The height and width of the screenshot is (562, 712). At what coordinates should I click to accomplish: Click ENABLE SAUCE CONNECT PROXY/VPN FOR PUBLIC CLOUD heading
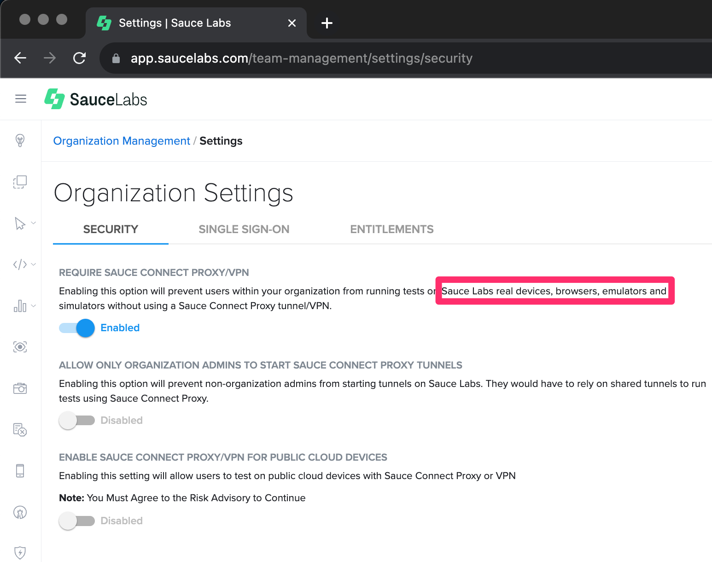coord(223,457)
